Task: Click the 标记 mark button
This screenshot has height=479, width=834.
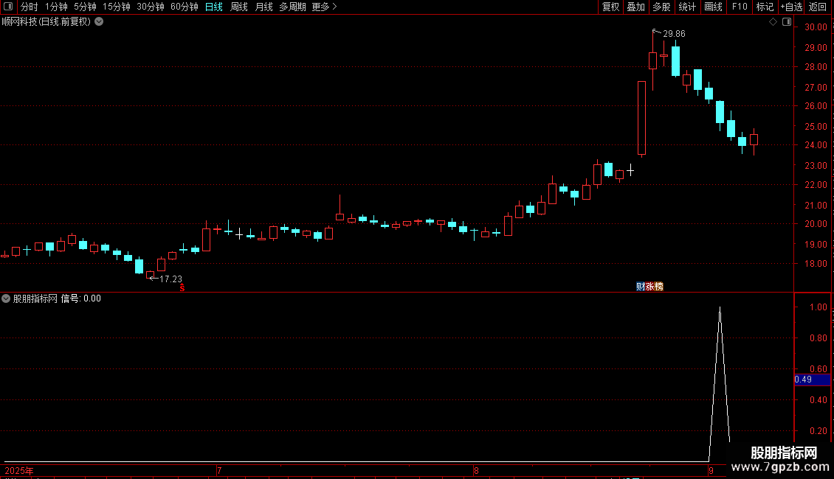Action: [765, 7]
